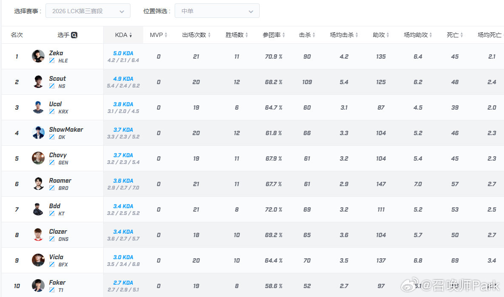
Task: Open the 2026 LCK tournament selection dropdown
Action: point(88,11)
